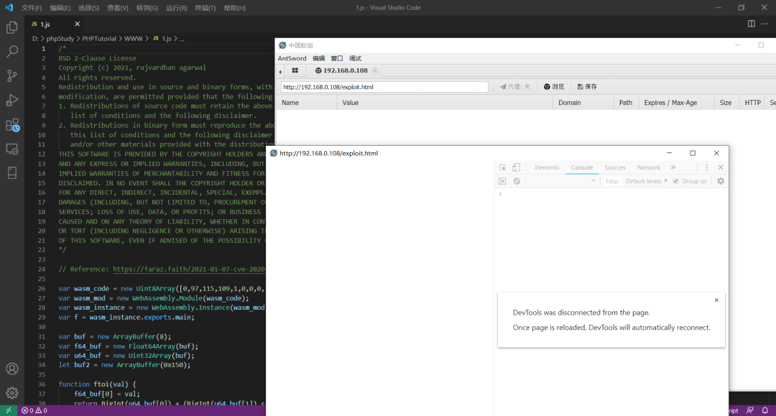Click the AntSword home grid tab icon

(x=295, y=70)
